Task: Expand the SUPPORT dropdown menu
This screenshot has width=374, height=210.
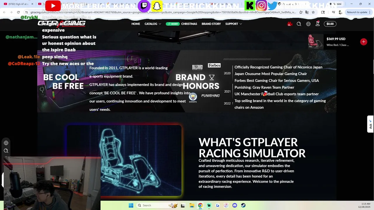Action: (x=233, y=24)
